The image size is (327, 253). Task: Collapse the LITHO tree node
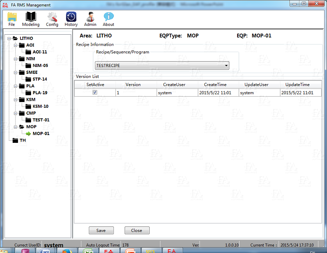pos(8,38)
